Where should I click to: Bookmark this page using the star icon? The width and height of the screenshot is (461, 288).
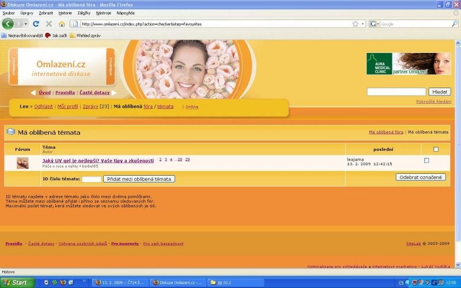point(356,24)
